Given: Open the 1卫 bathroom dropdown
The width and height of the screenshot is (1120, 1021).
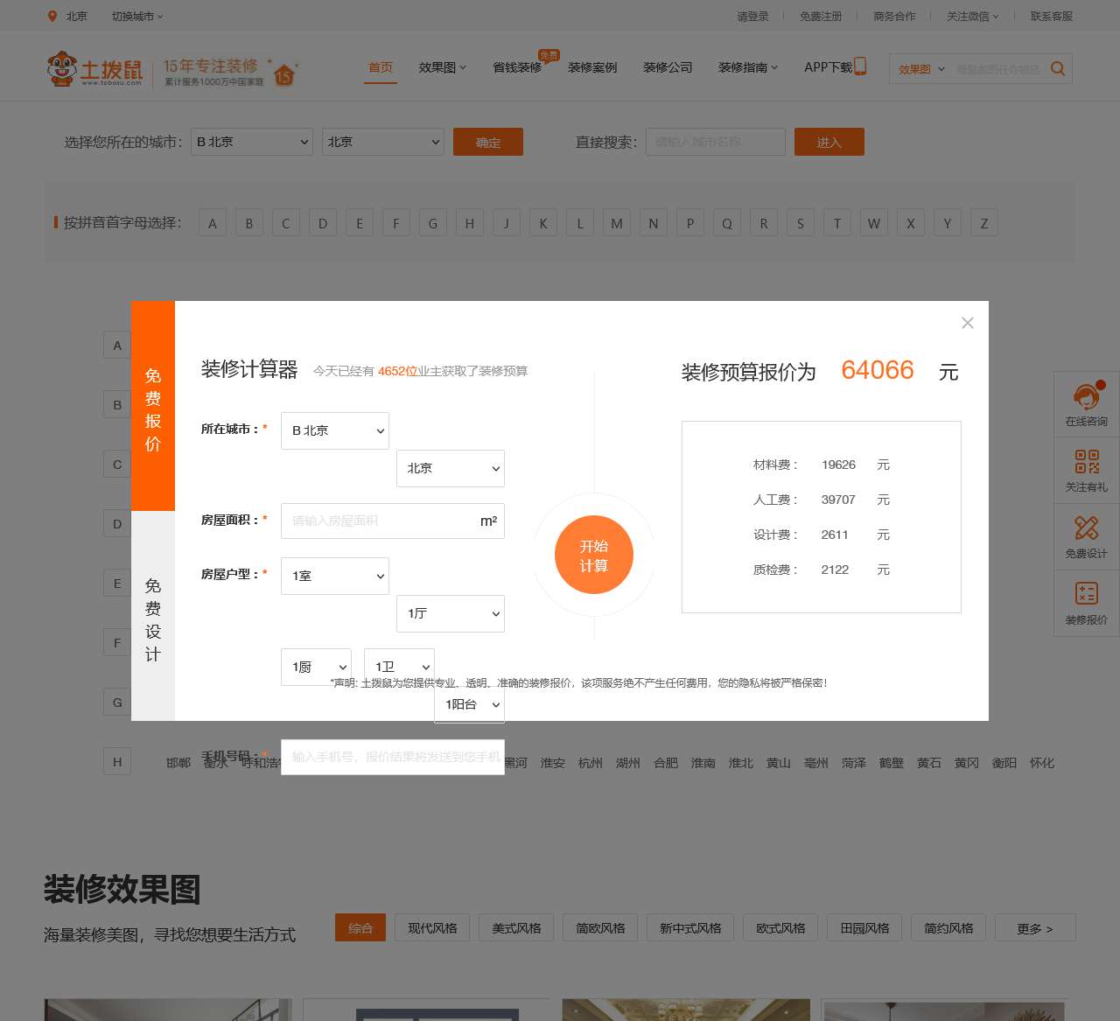Looking at the screenshot, I should click(400, 667).
